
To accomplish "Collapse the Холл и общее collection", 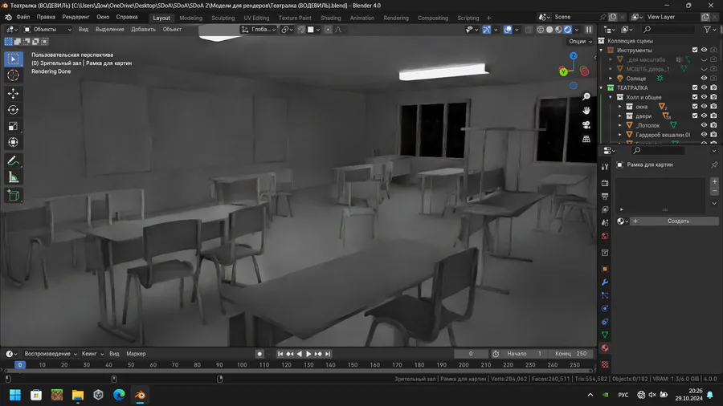I will click(611, 97).
